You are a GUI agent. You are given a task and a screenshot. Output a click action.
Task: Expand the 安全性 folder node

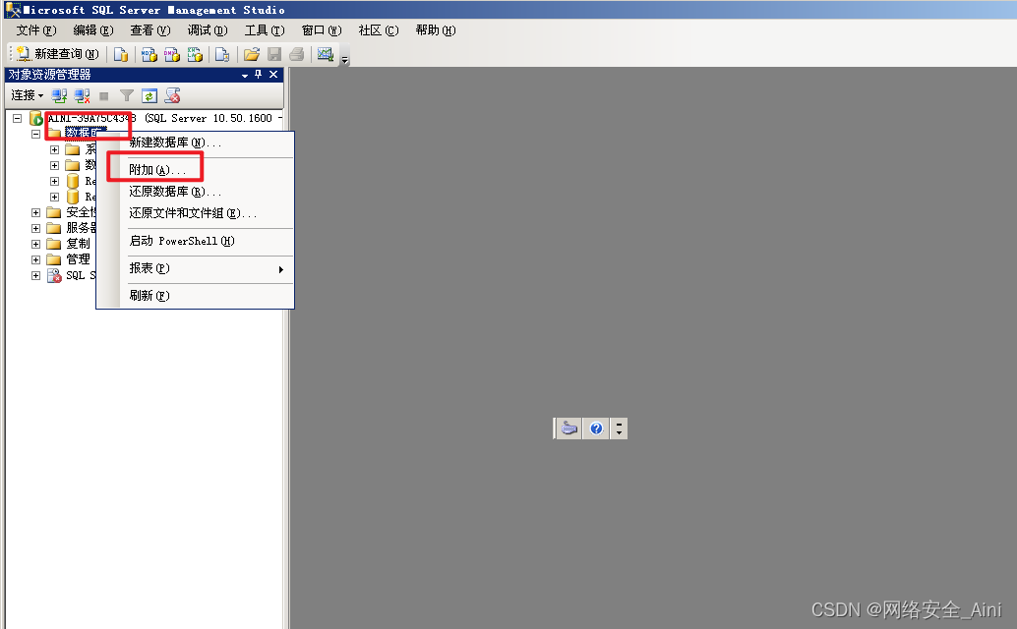[x=36, y=212]
